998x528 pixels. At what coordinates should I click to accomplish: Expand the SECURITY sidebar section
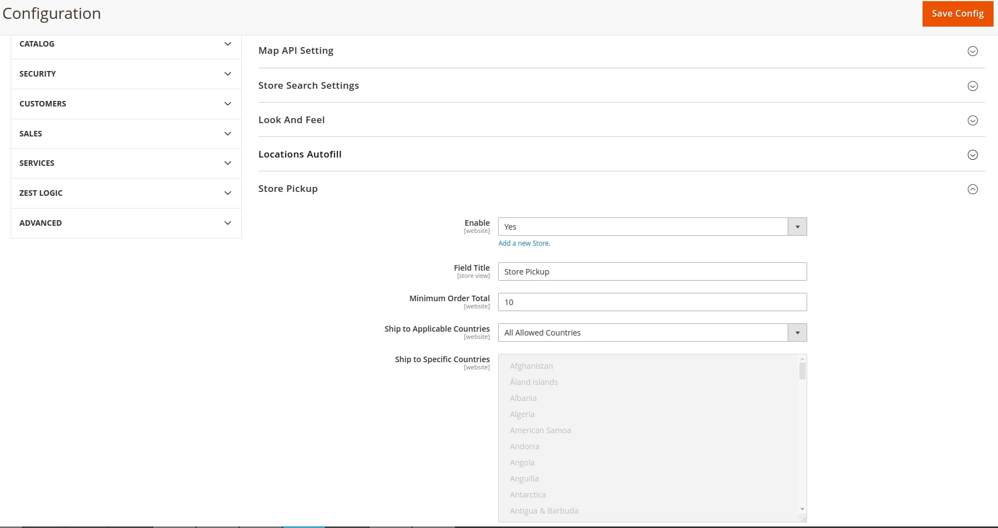(126, 74)
